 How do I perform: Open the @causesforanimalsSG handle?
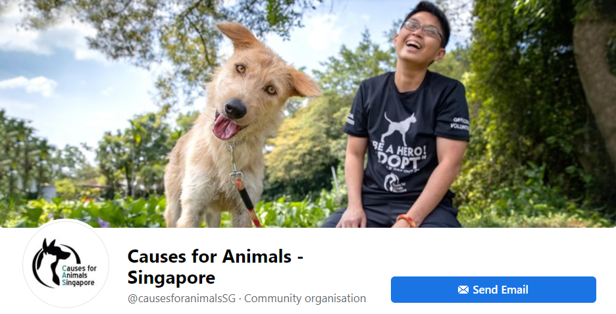coord(182,298)
